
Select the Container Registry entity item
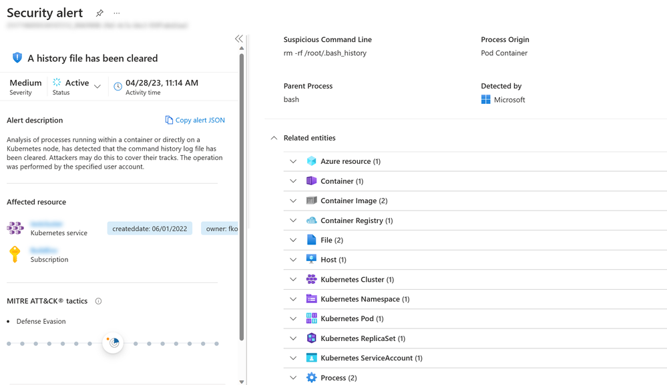point(357,220)
